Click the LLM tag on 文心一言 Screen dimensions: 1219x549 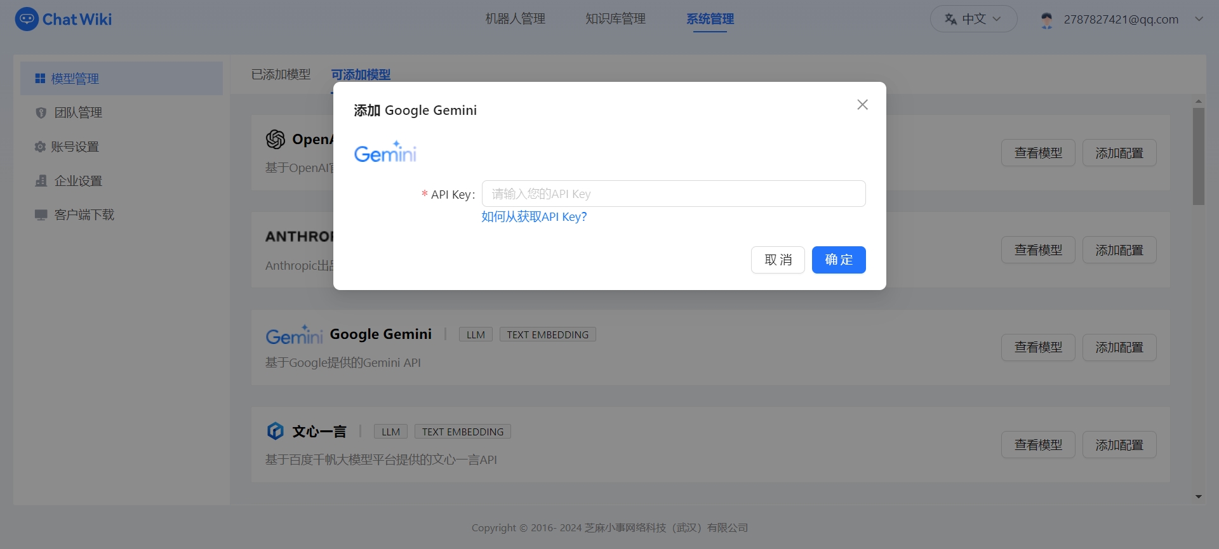pos(390,432)
